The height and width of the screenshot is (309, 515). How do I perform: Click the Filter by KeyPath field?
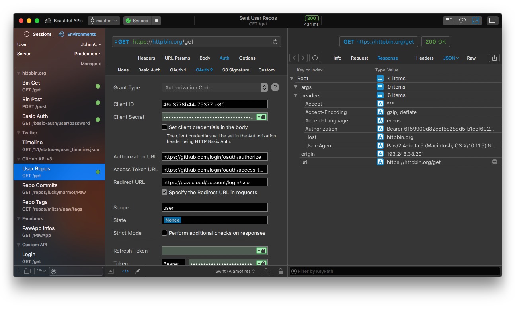pos(394,271)
